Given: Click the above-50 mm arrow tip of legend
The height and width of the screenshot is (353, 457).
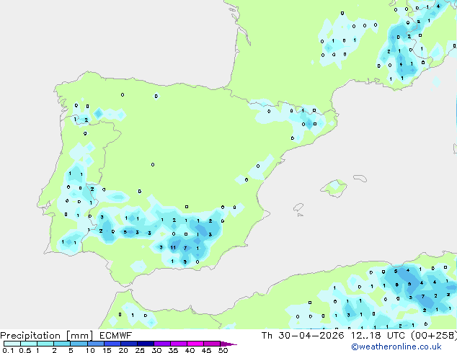Looking at the screenshot, I should [228, 344].
